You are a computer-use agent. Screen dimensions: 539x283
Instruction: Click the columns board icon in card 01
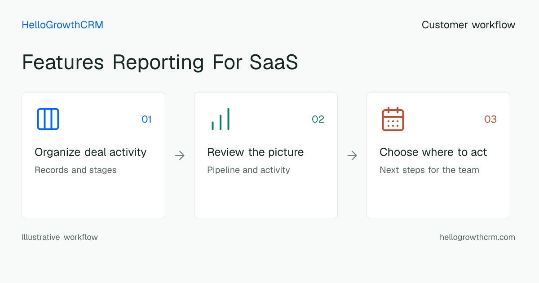48,119
